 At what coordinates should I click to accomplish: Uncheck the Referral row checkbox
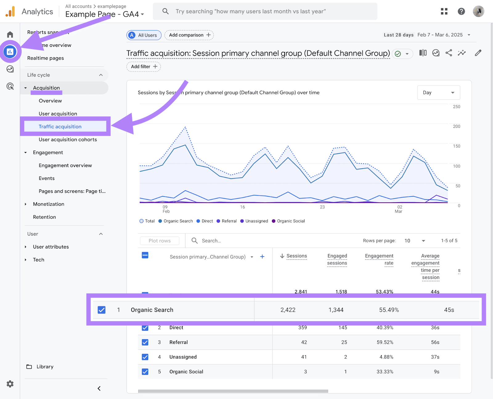point(145,342)
